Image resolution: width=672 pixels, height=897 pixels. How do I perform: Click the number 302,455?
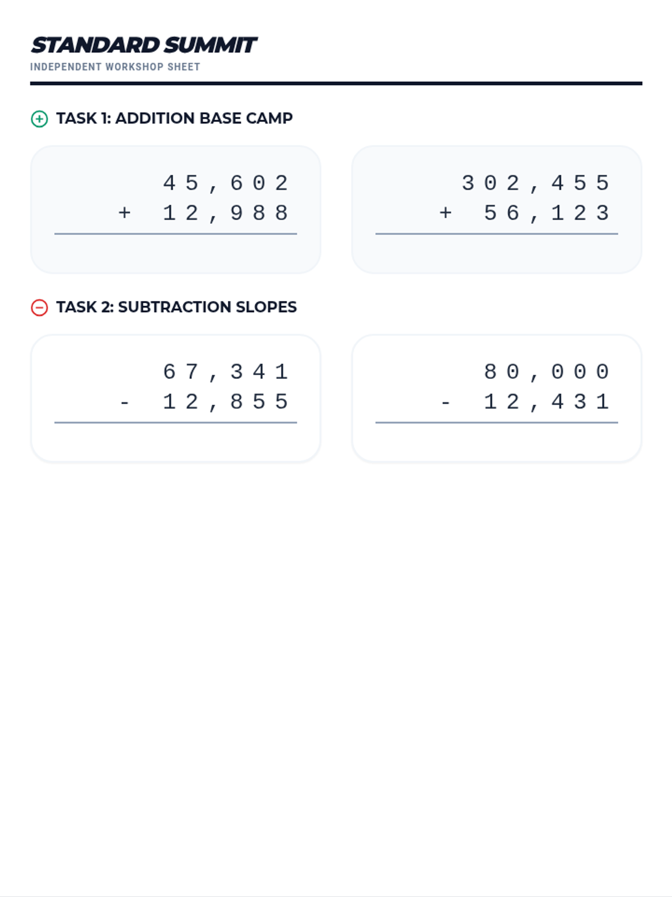[x=536, y=183]
